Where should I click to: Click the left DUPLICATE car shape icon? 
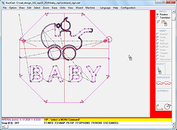[x=160, y=83]
